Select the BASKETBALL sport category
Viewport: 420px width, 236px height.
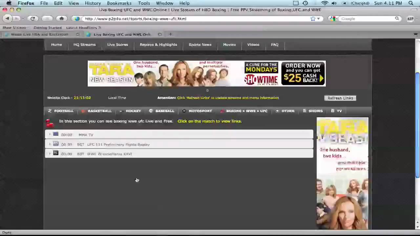[99, 111]
